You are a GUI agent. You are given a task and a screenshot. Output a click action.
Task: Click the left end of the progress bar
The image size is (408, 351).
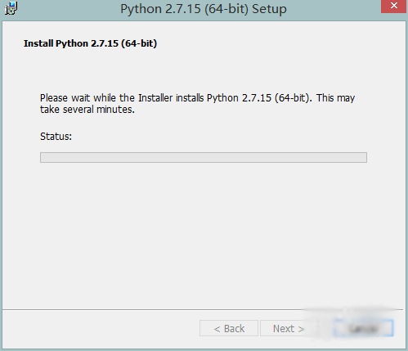[43, 157]
